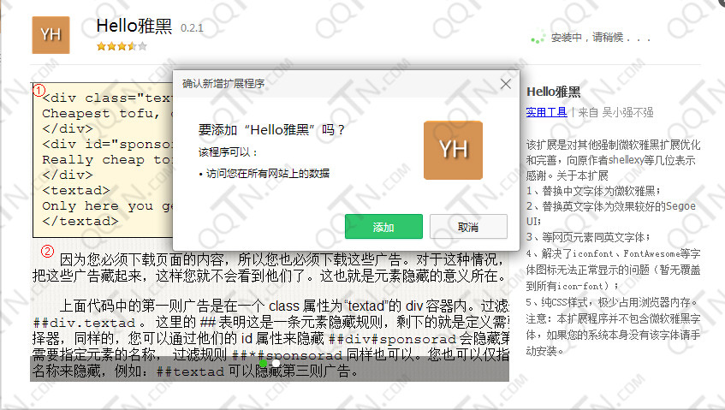This screenshot has width=725, height=410.
Task: Select the white carousel indicator dot
Action: click(276, 364)
